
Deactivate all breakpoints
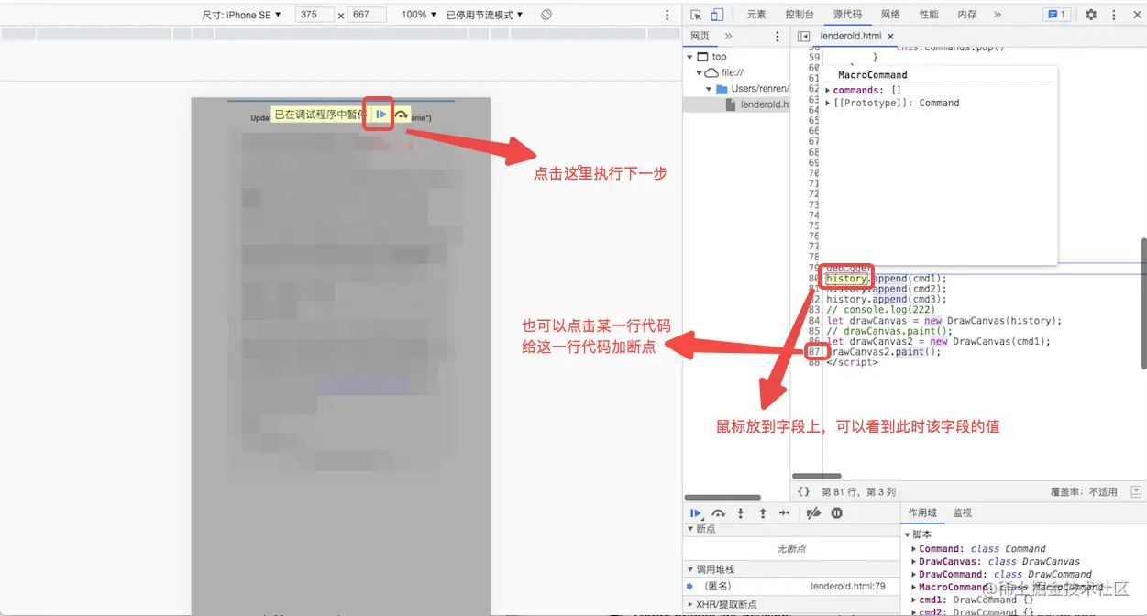pos(813,513)
